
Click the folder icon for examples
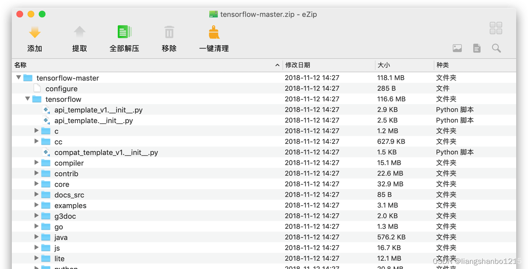pos(46,205)
